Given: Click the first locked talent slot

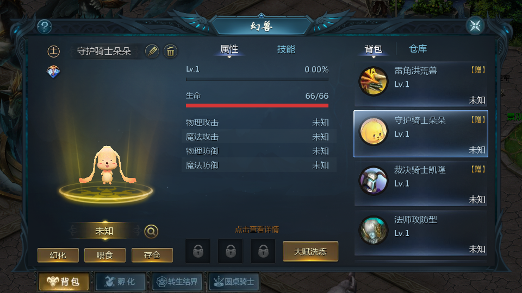Looking at the screenshot, I should [198, 251].
